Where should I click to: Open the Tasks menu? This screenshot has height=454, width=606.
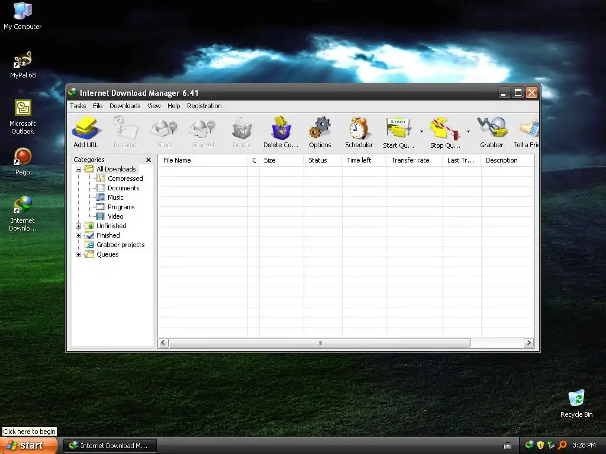click(78, 106)
